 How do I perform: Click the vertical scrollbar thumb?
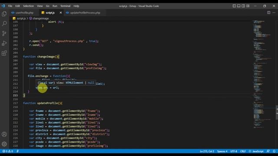click(x=277, y=113)
